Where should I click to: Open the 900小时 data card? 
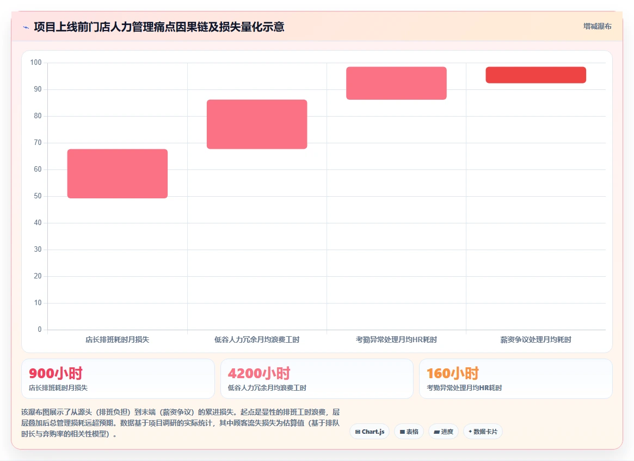click(x=118, y=378)
